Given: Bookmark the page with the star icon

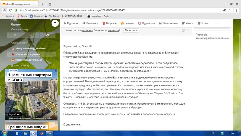Looking at the screenshot, I should [x=230, y=10].
